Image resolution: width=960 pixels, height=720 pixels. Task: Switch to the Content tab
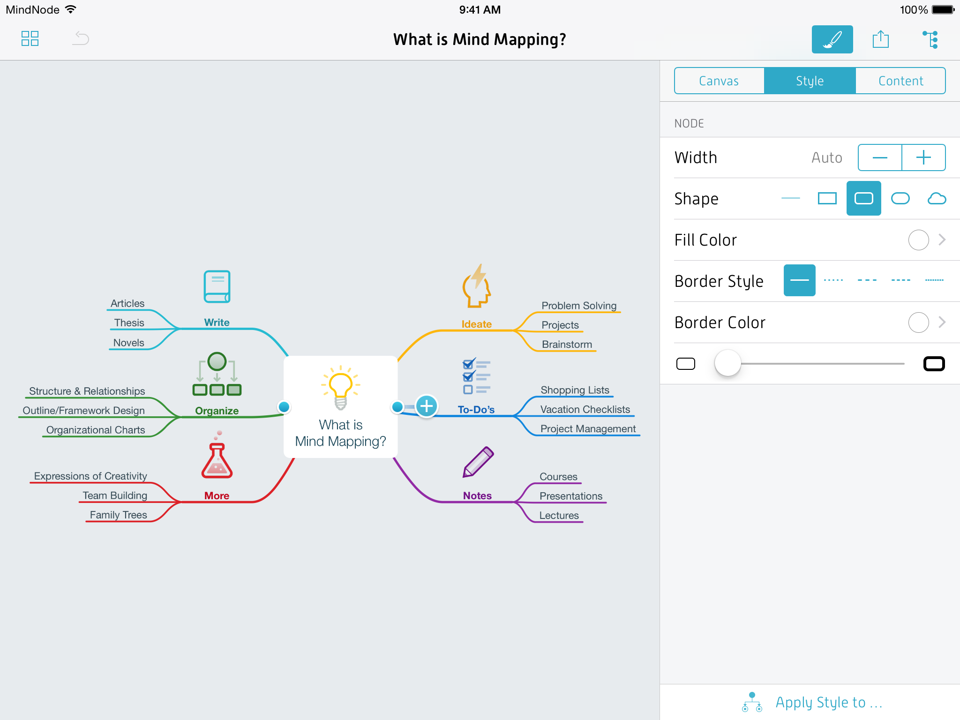(x=900, y=80)
